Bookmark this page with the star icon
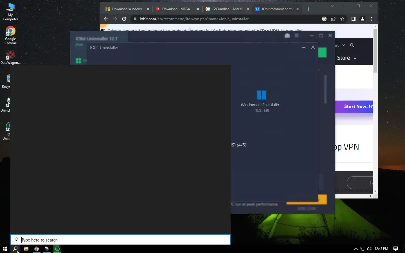Viewport: 405px width, 253px height. click(x=342, y=19)
